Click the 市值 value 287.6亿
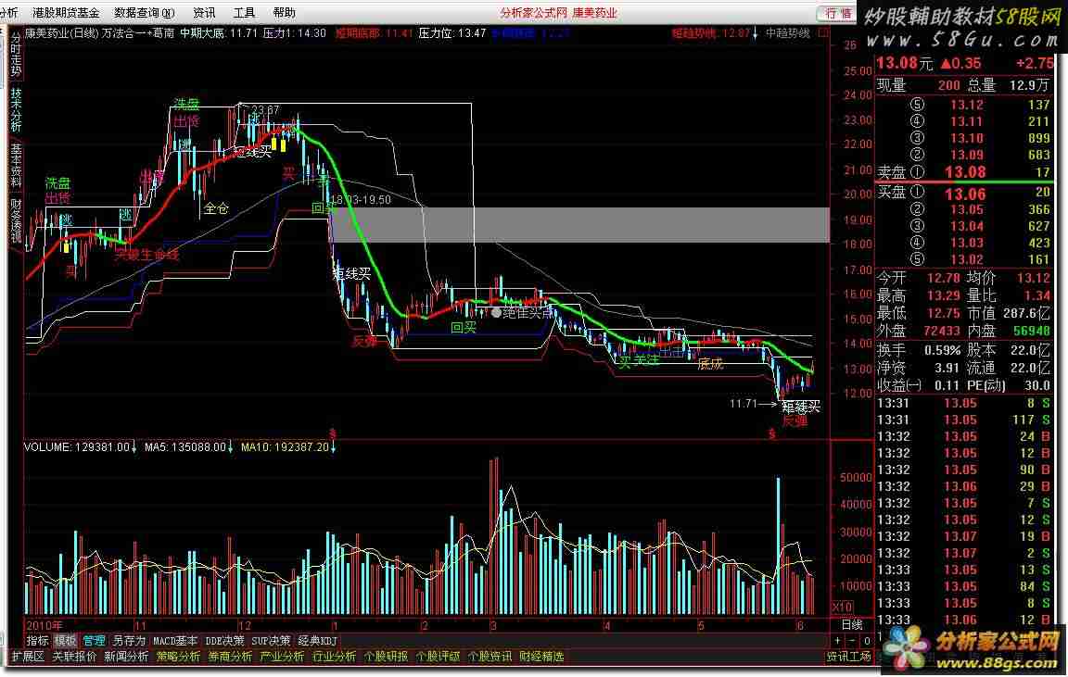The height and width of the screenshot is (677, 1068). 1026,313
